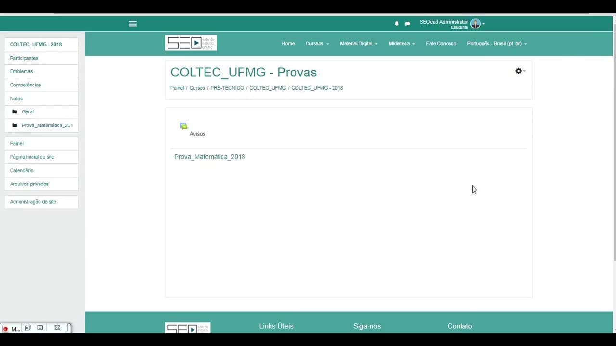Image resolution: width=616 pixels, height=346 pixels.
Task: Open Competências in the sidebar
Action: tap(41, 85)
